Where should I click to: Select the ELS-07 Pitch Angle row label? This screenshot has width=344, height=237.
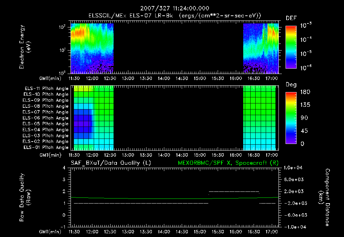[x=46, y=112]
